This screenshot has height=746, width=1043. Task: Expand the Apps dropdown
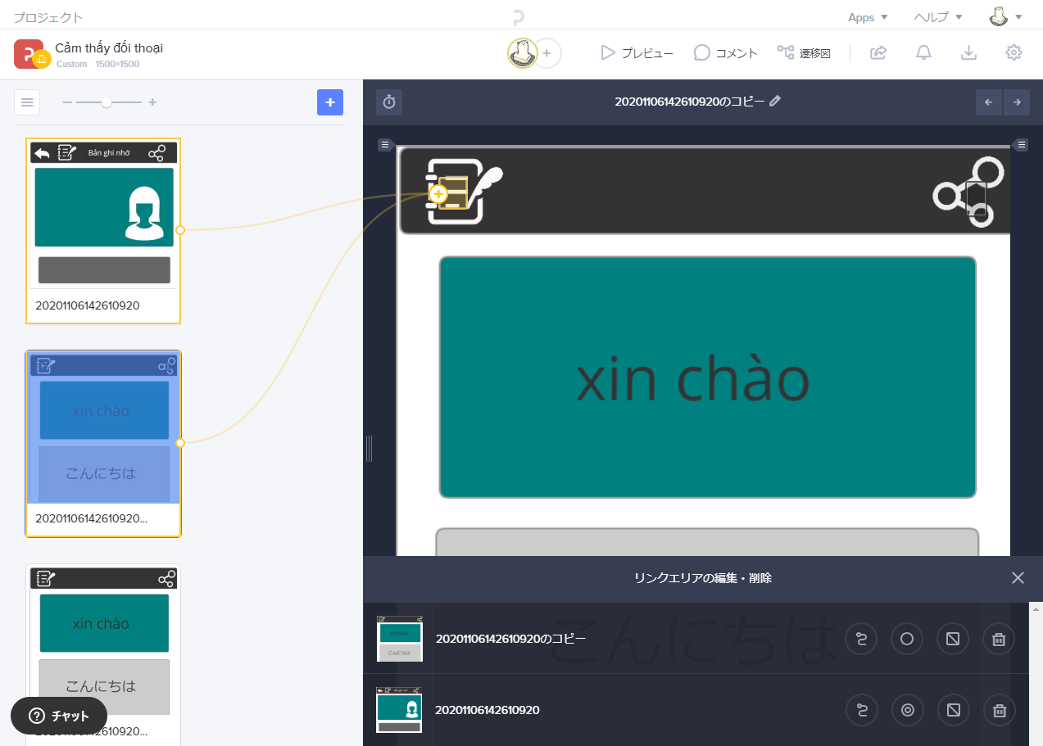[x=868, y=17]
